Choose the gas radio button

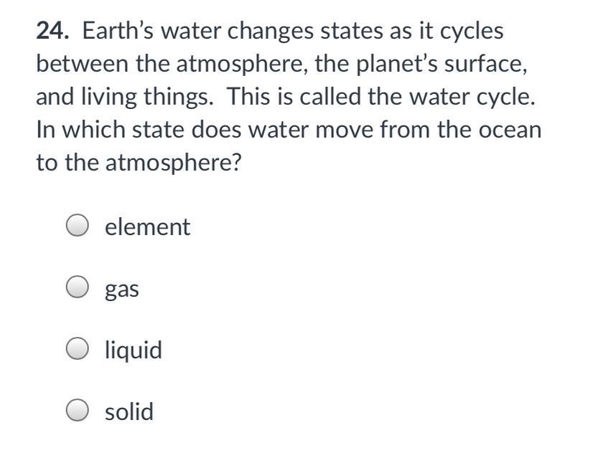coord(78,288)
